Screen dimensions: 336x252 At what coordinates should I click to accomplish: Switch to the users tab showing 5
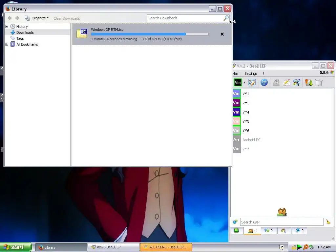point(252,231)
